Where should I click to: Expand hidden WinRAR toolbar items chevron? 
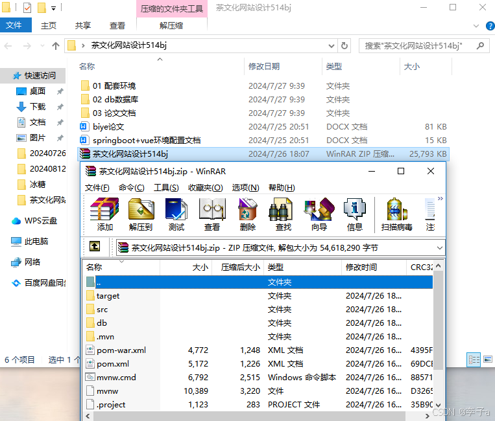(440, 198)
